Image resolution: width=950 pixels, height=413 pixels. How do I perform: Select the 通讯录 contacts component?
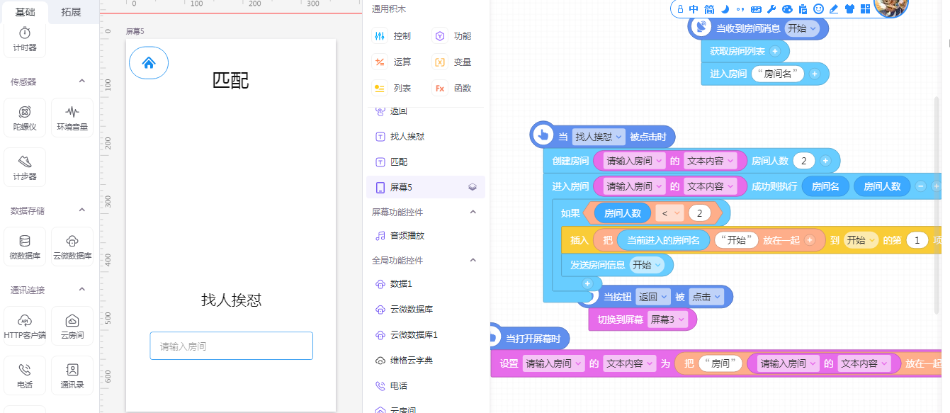tap(72, 376)
